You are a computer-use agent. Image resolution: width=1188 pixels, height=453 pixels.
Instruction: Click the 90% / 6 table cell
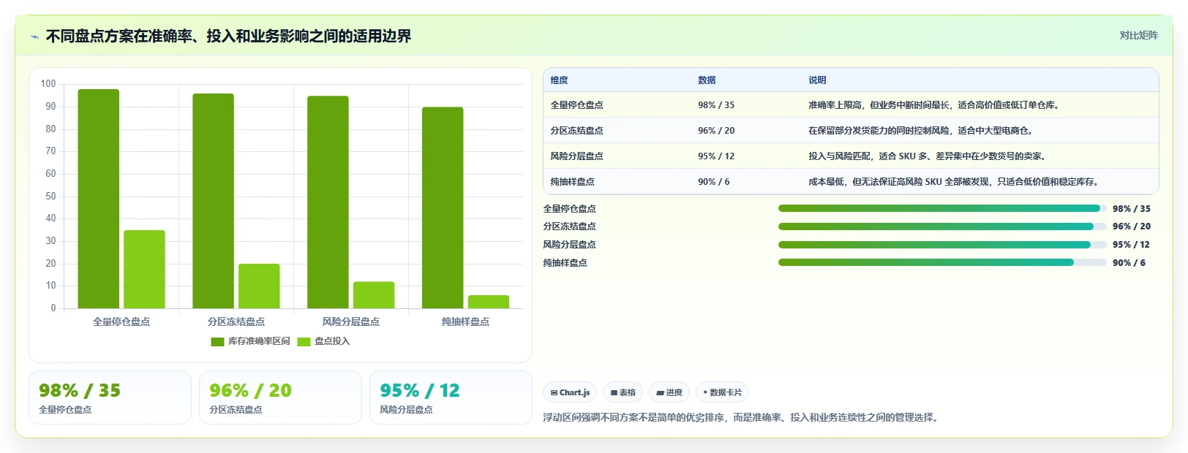pyautogui.click(x=713, y=182)
